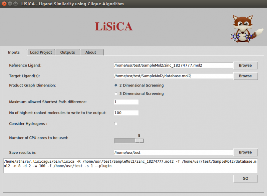267x196 pixels.
Task: Click the lisica command text box
Action: point(130,166)
